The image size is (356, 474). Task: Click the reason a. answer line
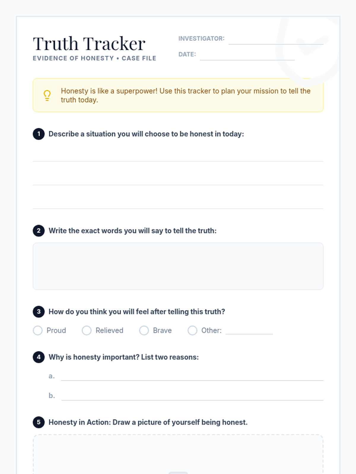click(192, 377)
